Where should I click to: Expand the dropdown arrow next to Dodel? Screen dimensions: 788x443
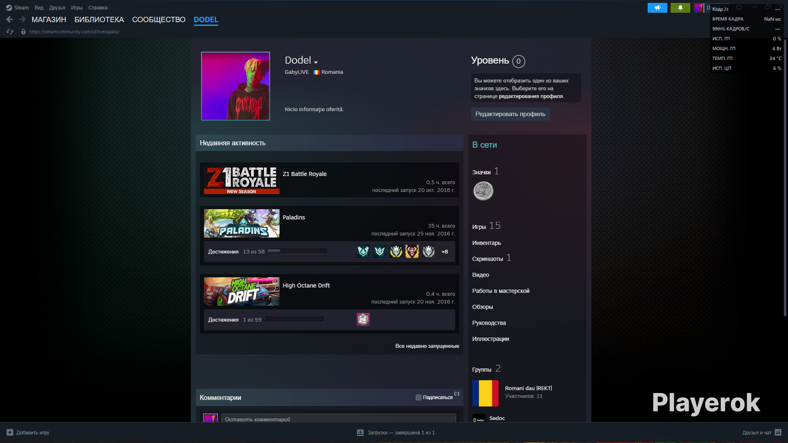[316, 62]
